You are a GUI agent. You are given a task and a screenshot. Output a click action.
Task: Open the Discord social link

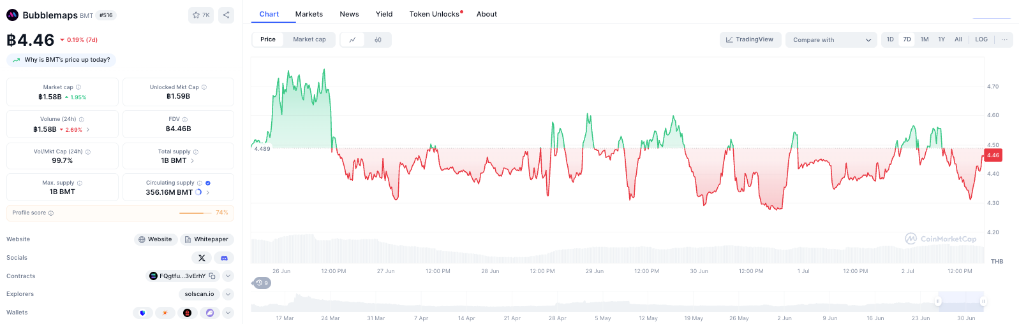coord(224,258)
